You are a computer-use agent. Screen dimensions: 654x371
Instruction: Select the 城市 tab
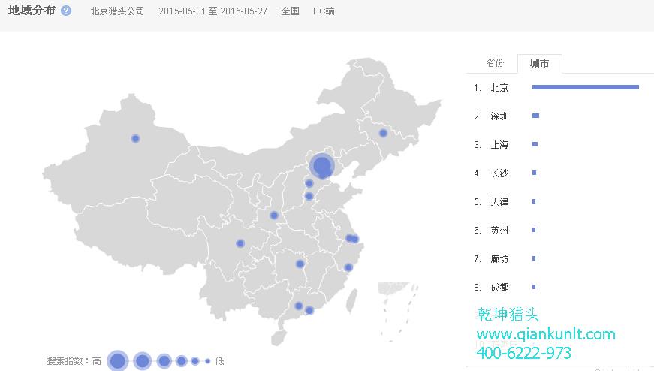[x=539, y=64]
